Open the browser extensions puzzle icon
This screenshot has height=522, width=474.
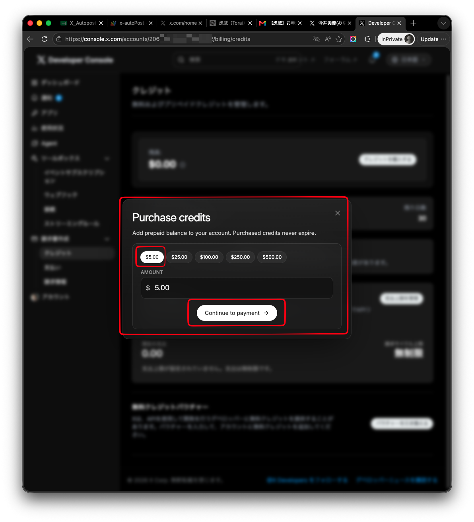point(367,39)
